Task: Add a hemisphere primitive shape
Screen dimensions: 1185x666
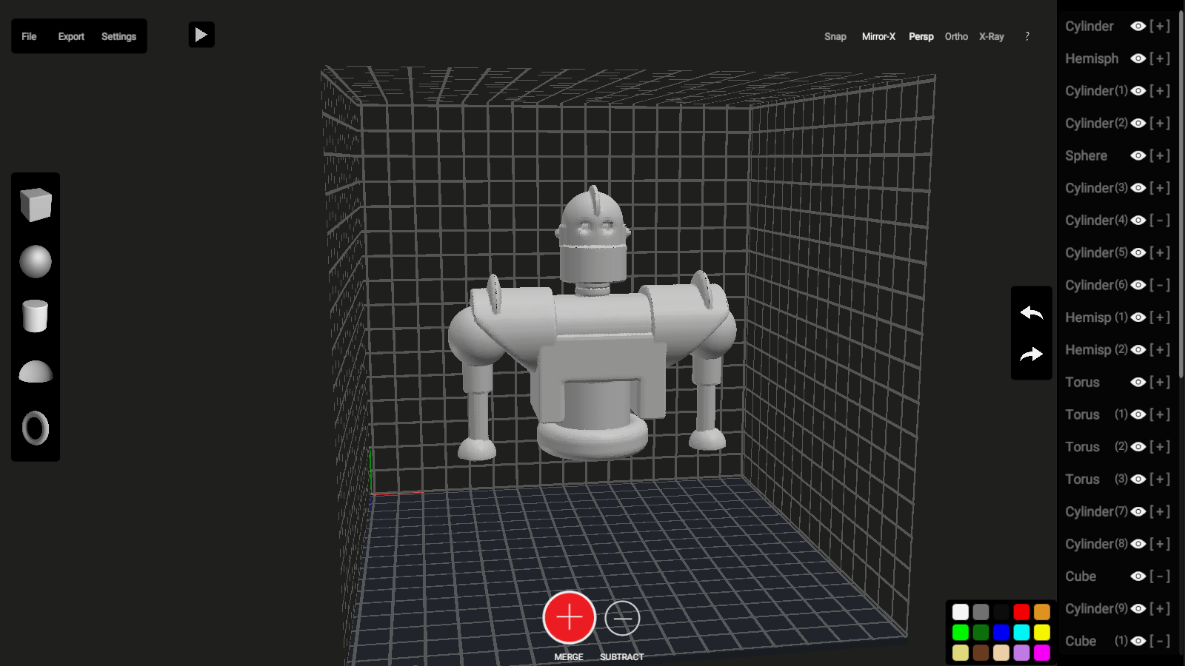Action: 36,371
